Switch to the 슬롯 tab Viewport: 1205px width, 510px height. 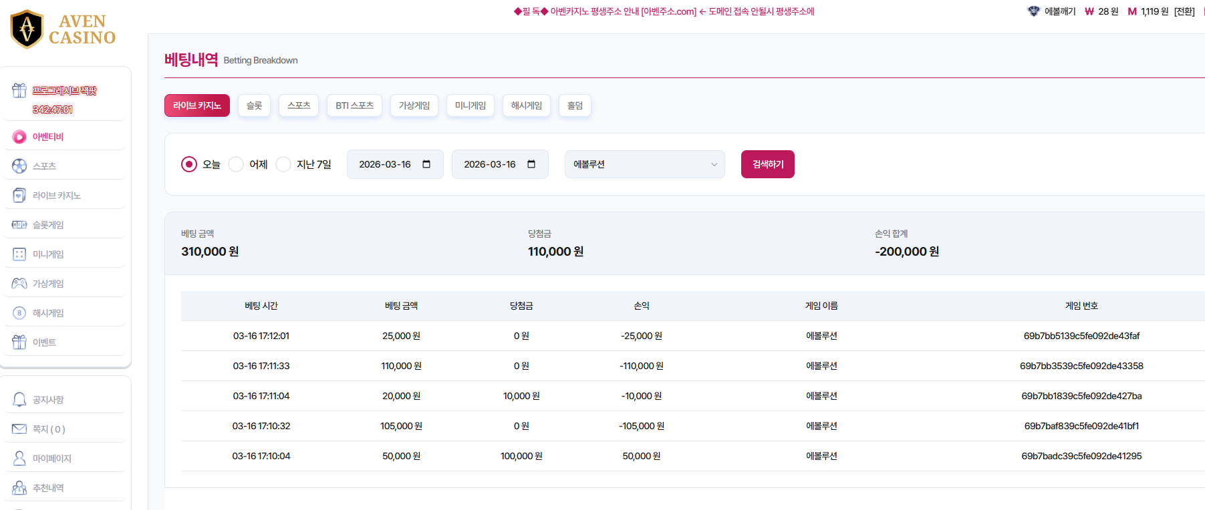coord(254,105)
